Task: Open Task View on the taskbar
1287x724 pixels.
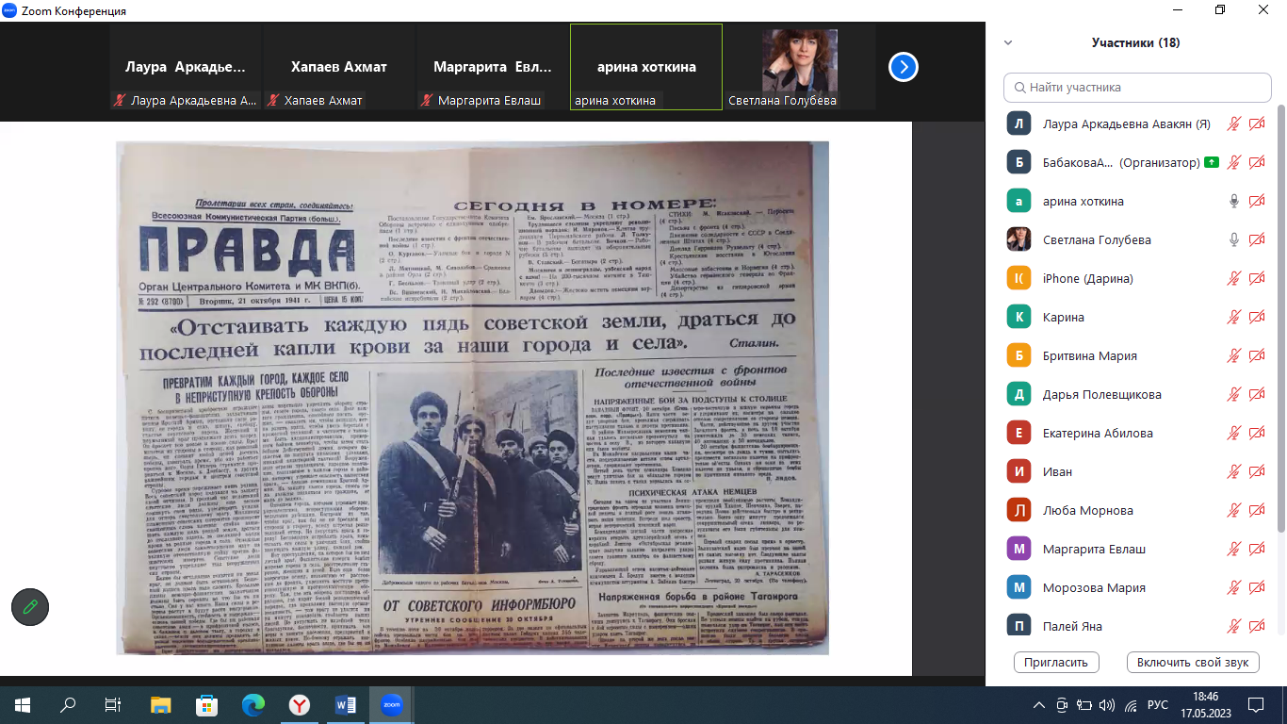Action: (113, 704)
